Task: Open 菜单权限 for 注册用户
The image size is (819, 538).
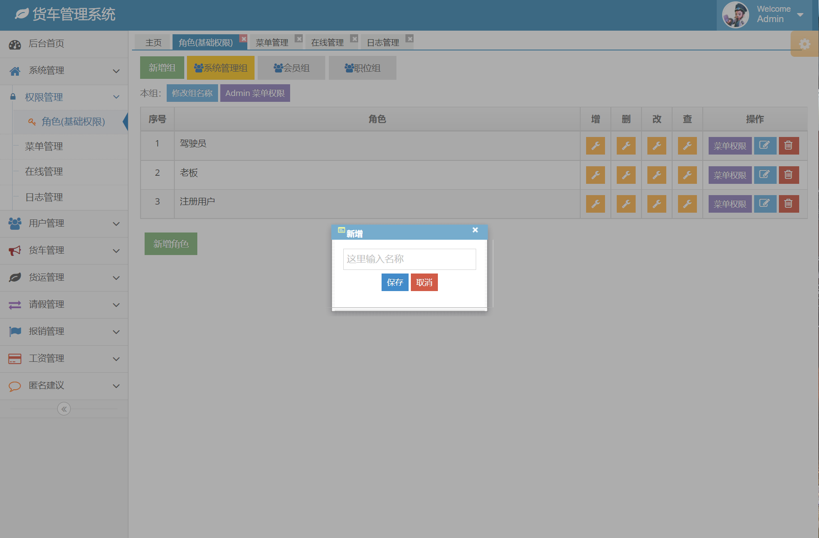Action: click(x=730, y=204)
